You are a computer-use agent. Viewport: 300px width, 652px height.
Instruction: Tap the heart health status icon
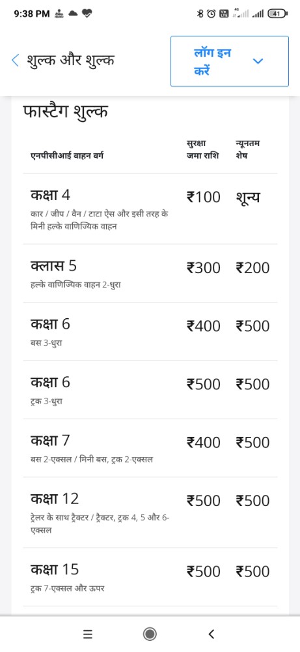click(x=87, y=14)
